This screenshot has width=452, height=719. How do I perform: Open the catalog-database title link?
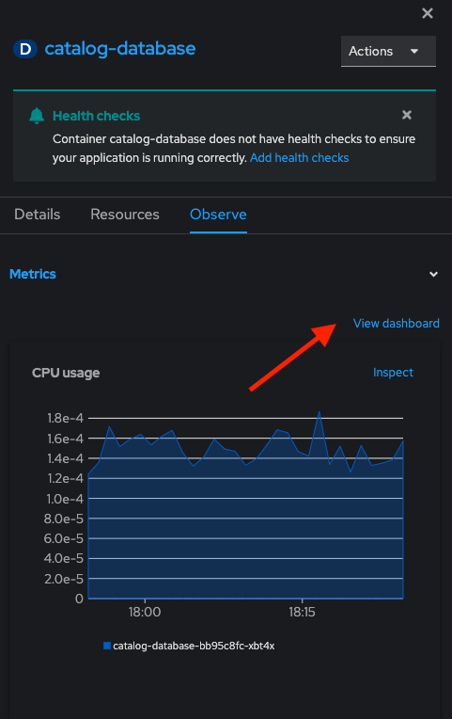pos(120,49)
